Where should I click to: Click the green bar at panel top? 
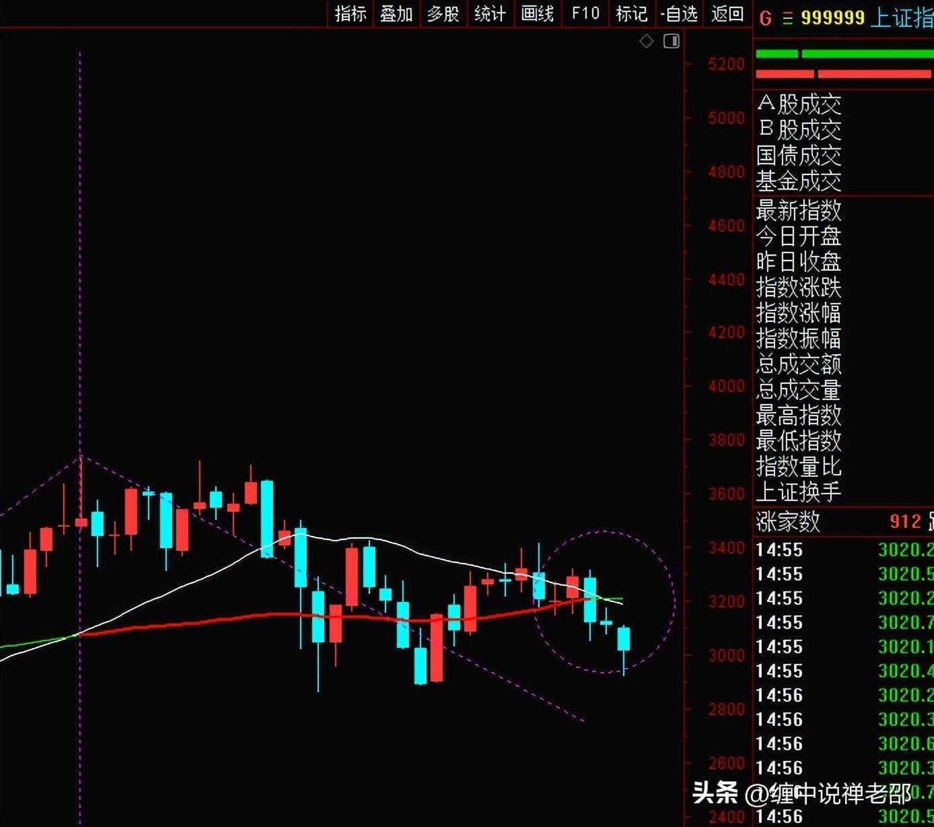click(845, 54)
